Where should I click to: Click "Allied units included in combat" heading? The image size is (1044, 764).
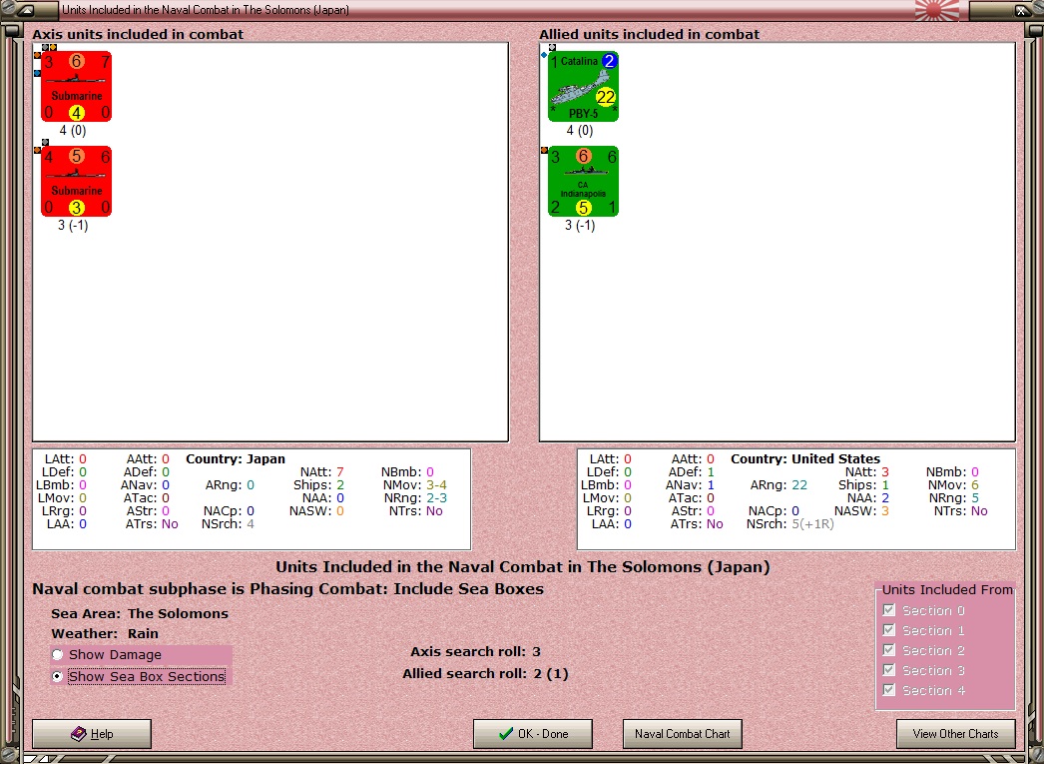[x=649, y=34]
